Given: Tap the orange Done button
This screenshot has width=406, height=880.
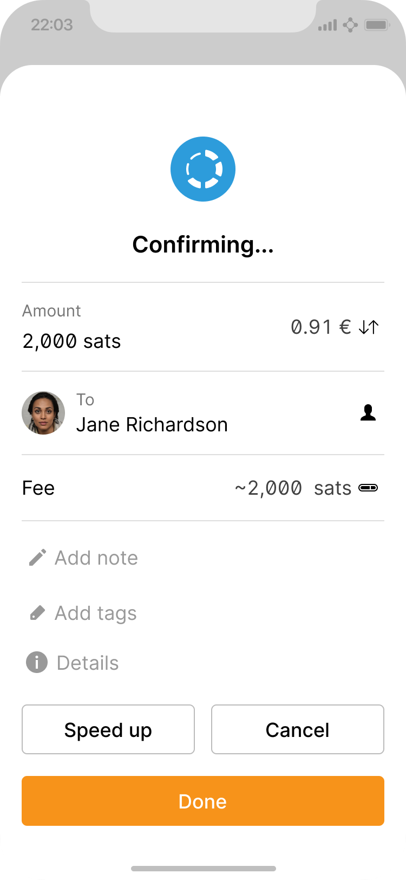Looking at the screenshot, I should pos(203,801).
